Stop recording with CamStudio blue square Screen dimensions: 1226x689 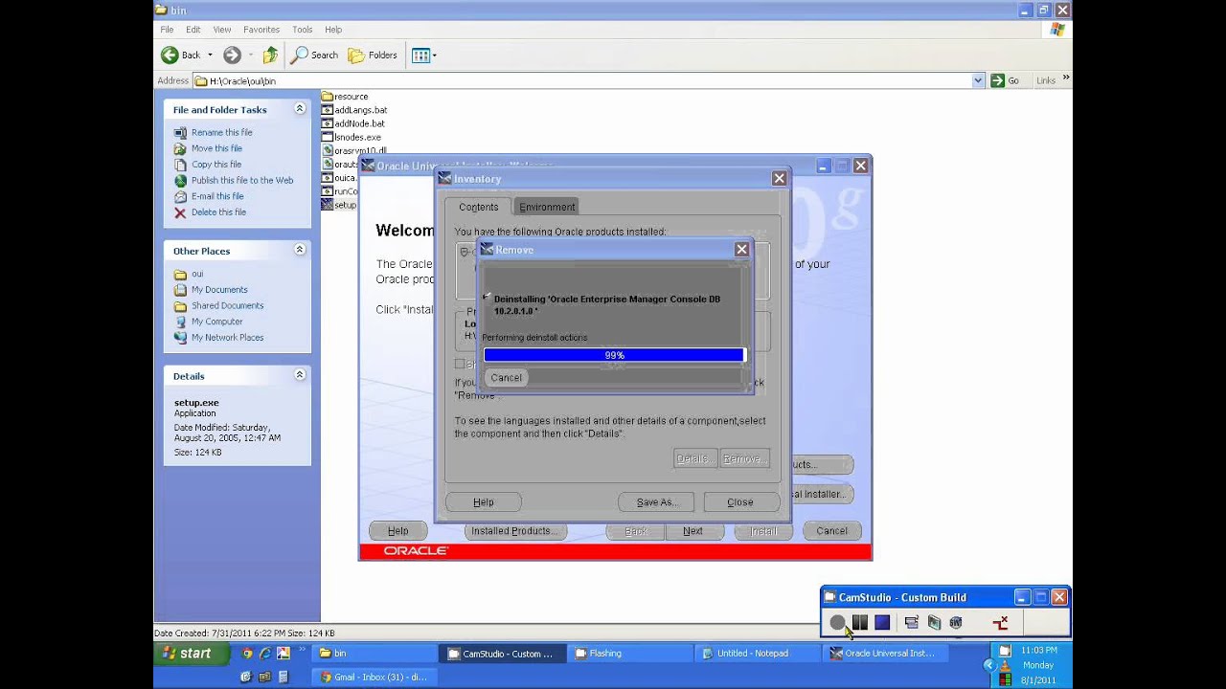(882, 623)
